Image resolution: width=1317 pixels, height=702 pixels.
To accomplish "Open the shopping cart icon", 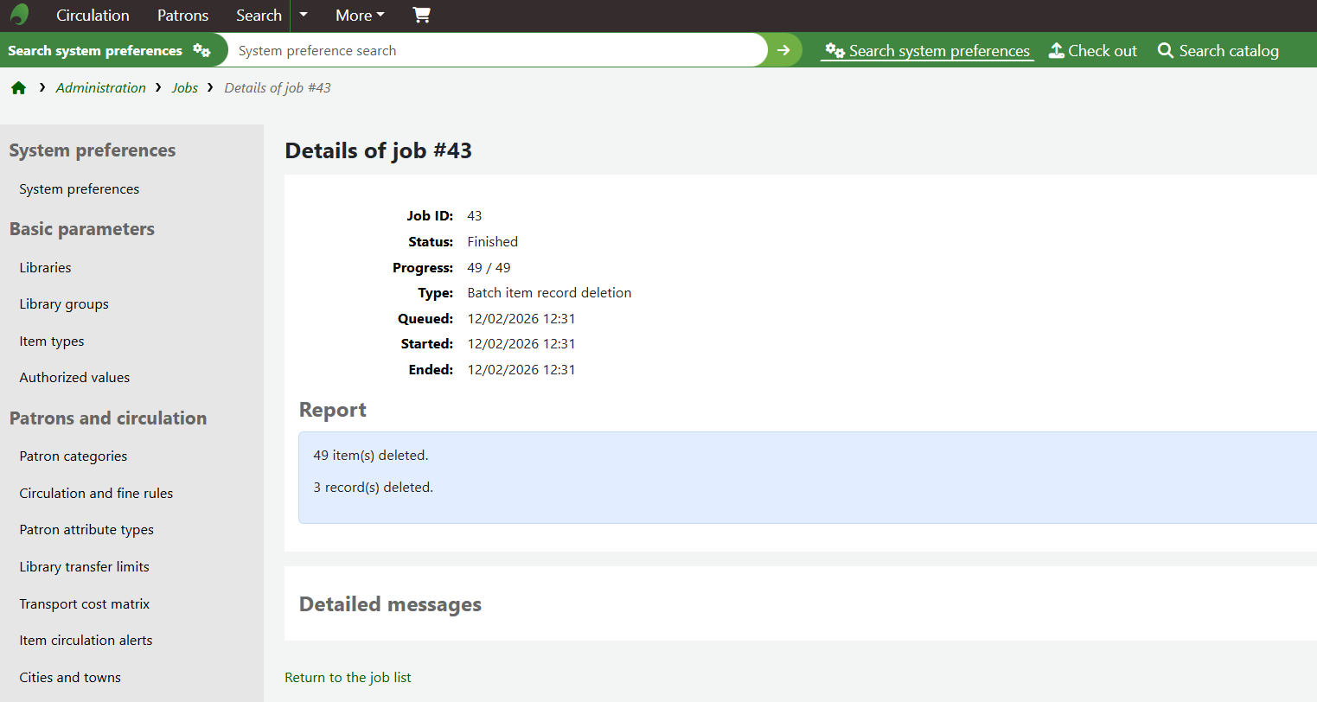I will pos(421,15).
